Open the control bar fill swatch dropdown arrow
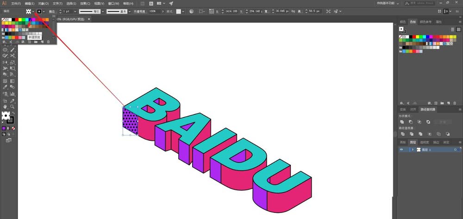This screenshot has width=463, height=219. pyautogui.click(x=33, y=11)
